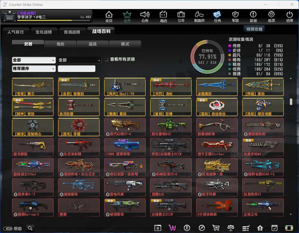Viewport: 299px width, 233px height.
Task: Open the 数据 data icon
Action: [253, 17]
